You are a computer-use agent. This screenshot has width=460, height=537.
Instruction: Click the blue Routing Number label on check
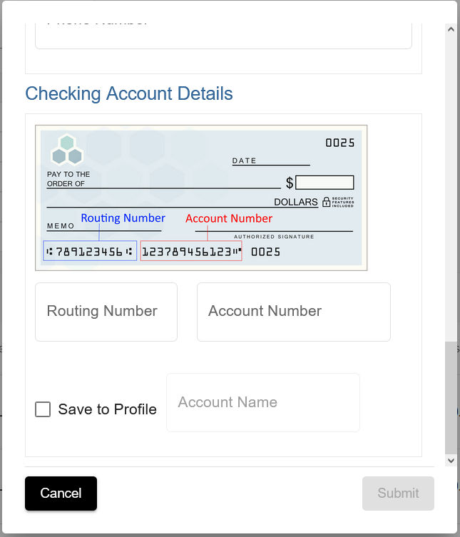[x=123, y=218]
